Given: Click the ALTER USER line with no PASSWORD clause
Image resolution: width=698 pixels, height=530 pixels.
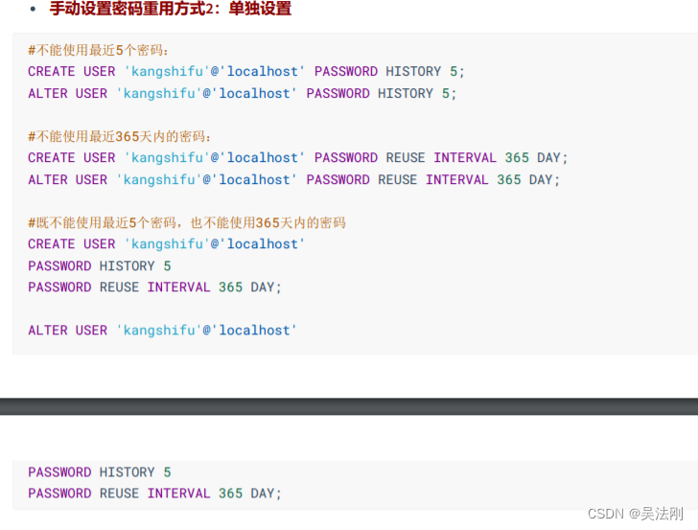Looking at the screenshot, I should (x=162, y=331).
